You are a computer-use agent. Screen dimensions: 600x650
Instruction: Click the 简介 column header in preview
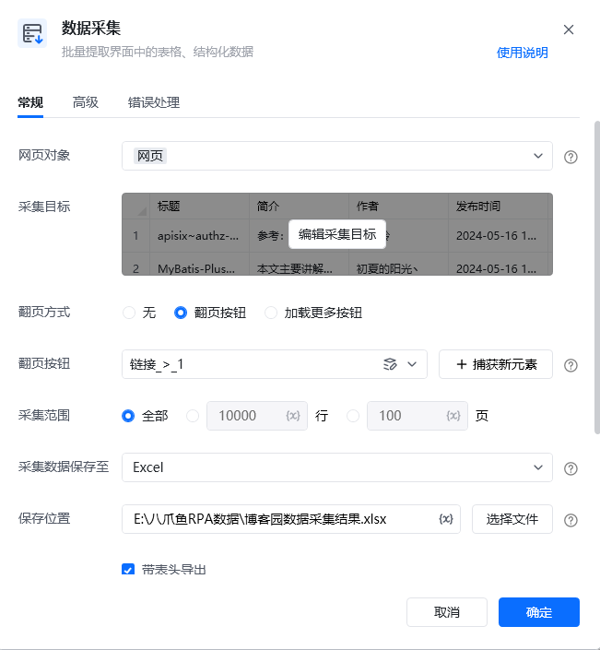click(x=299, y=206)
